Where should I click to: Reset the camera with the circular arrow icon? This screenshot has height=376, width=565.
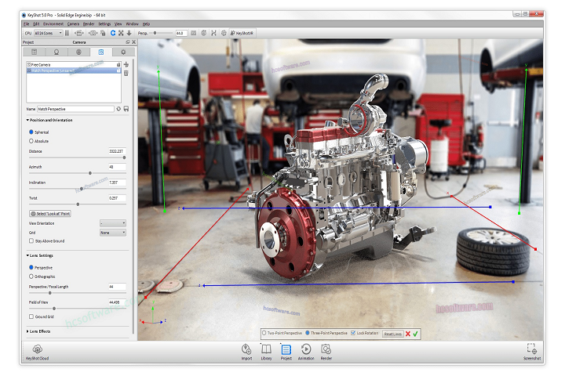[118, 109]
